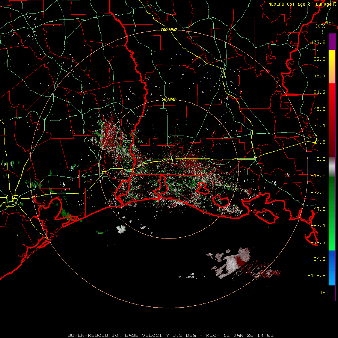
Task: Click the 50 NMI range ring label
Action: [x=169, y=100]
